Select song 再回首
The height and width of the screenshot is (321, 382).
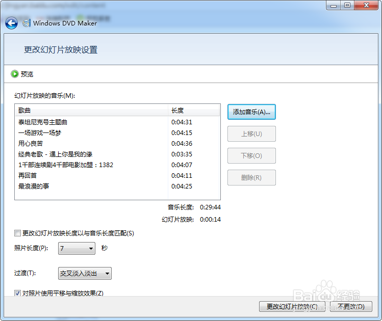tap(28, 176)
